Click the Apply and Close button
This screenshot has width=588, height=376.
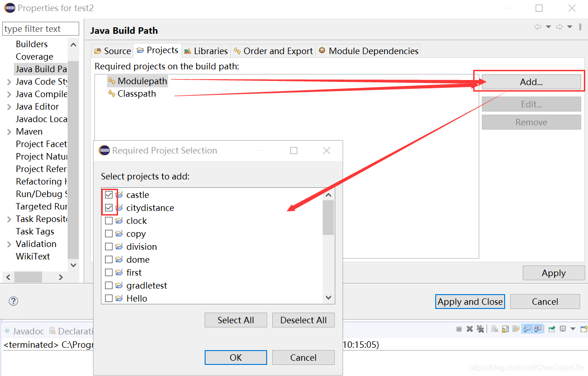click(469, 302)
